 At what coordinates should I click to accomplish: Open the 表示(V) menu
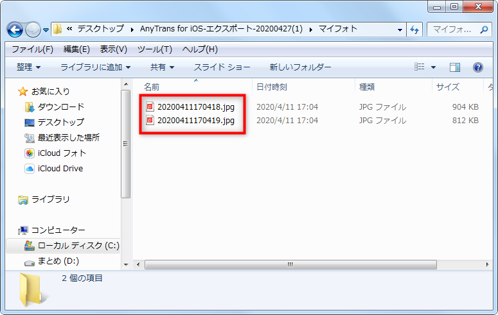113,49
